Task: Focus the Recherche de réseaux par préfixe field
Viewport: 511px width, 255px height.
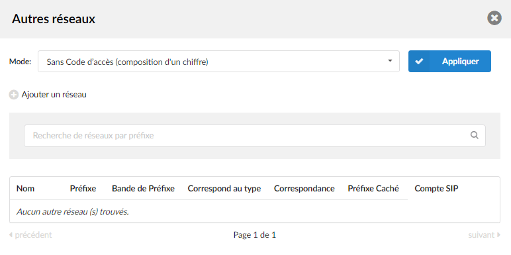Action: tap(255, 136)
